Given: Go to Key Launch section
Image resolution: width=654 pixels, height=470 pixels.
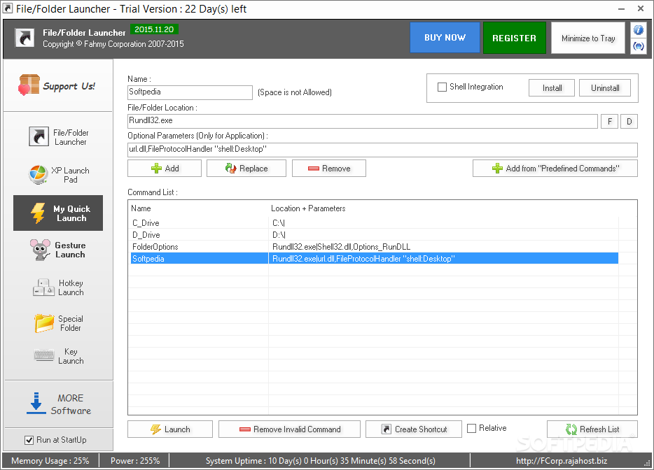Looking at the screenshot, I should 58,356.
